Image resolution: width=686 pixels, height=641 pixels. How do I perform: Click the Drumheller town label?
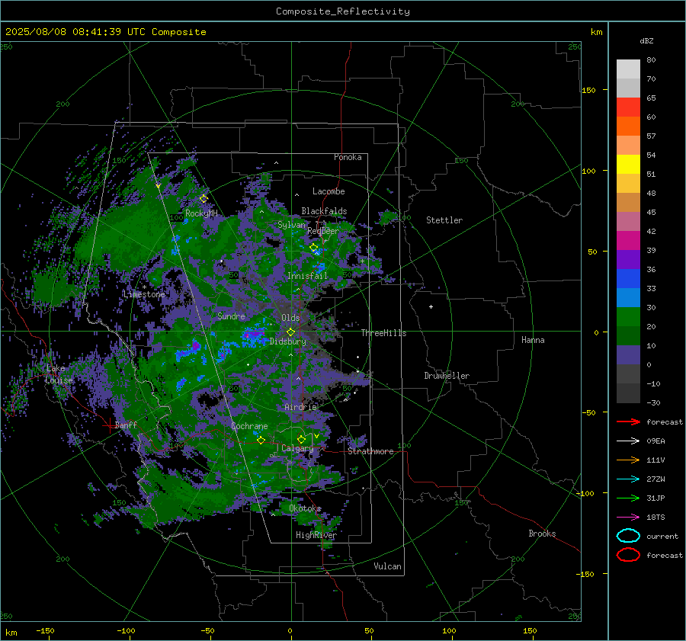(447, 376)
